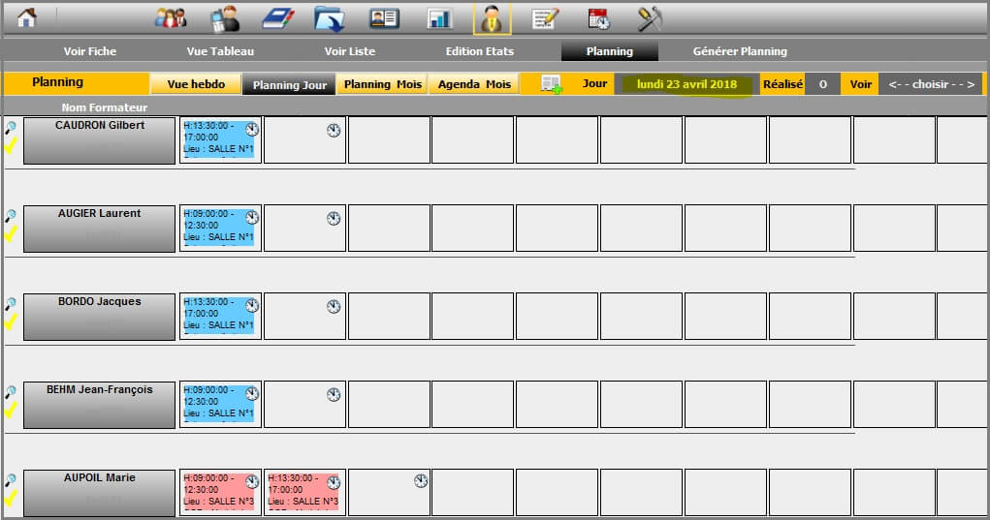
Task: Click the BORDO Jacques trainer button
Action: [x=99, y=317]
